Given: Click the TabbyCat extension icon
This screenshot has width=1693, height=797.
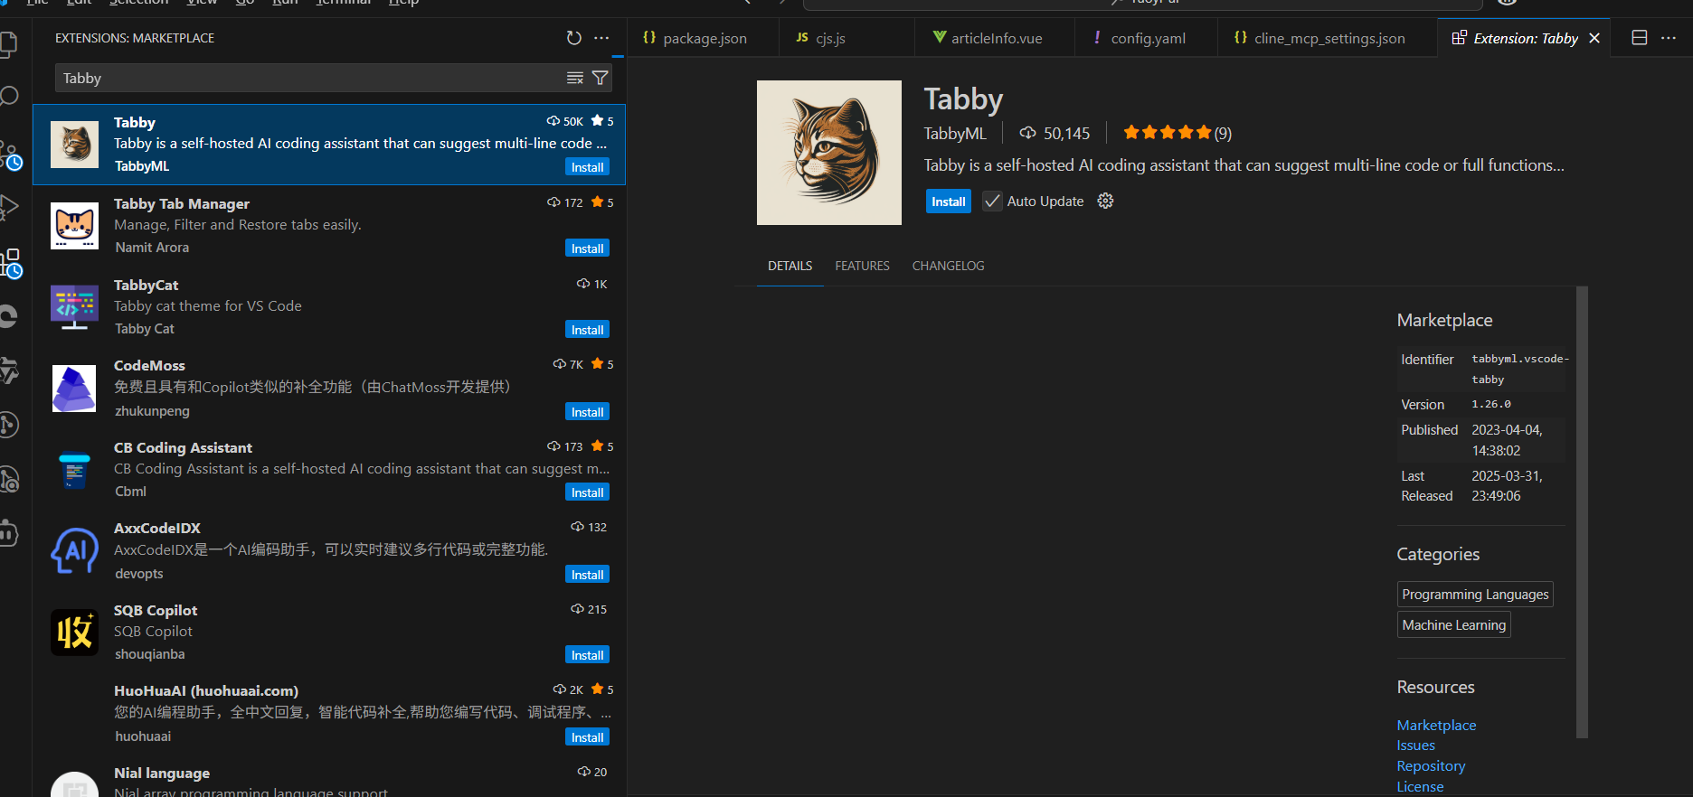Looking at the screenshot, I should coord(74,307).
